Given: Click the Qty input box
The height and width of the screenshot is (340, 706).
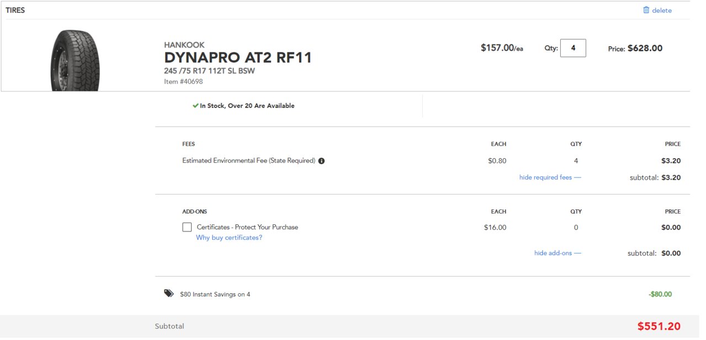Looking at the screenshot, I should pyautogui.click(x=573, y=48).
